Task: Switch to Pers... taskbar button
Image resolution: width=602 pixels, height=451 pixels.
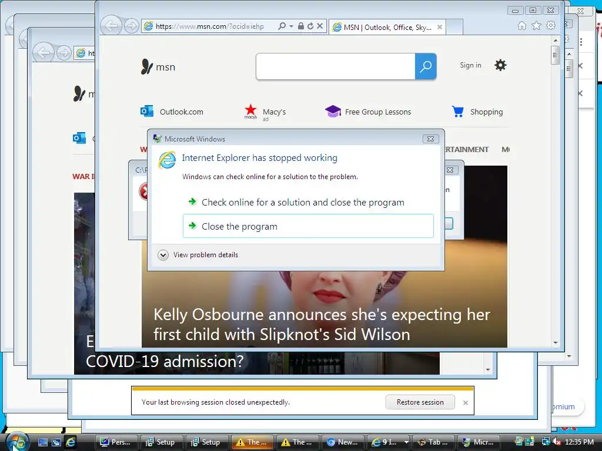Action: [x=116, y=442]
